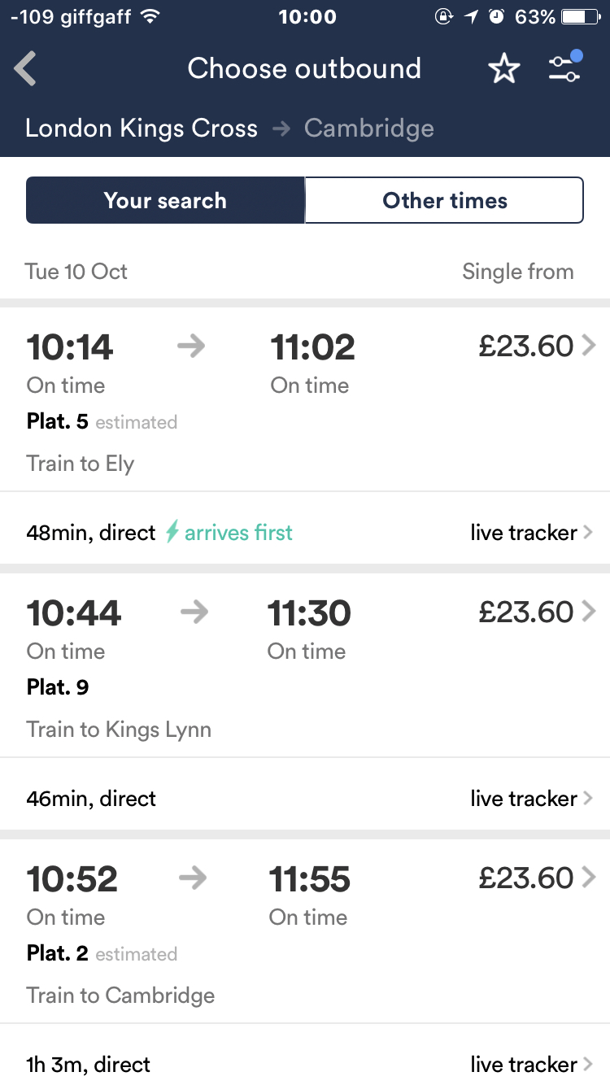Open £23.60 fare chevron for 10:52 train
Screen dimensions: 610x1085
pyautogui.click(x=589, y=878)
